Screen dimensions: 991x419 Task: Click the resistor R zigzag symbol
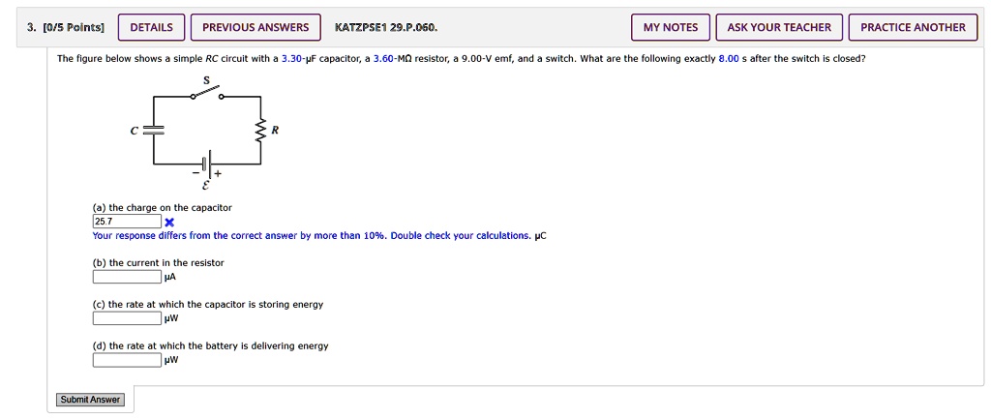[259, 131]
